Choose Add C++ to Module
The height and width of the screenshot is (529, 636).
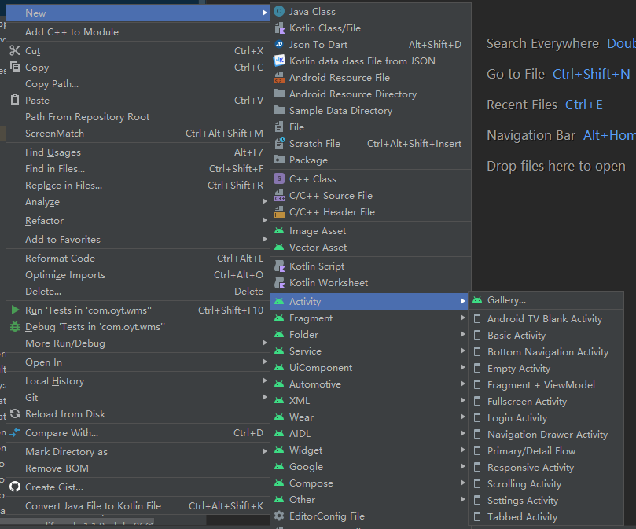(138, 32)
